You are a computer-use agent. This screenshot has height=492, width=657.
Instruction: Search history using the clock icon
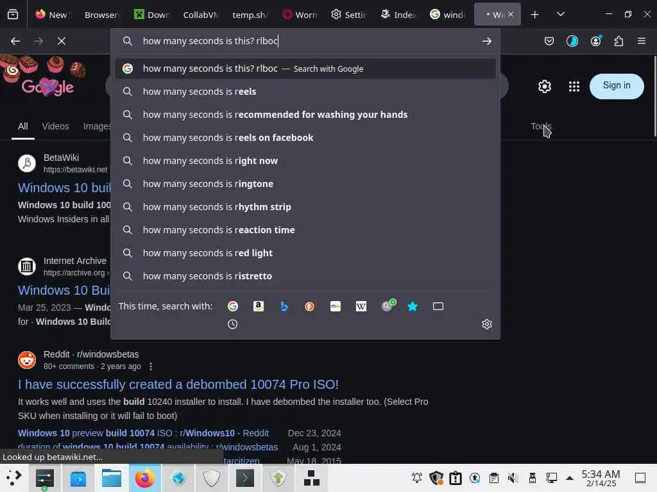click(232, 324)
